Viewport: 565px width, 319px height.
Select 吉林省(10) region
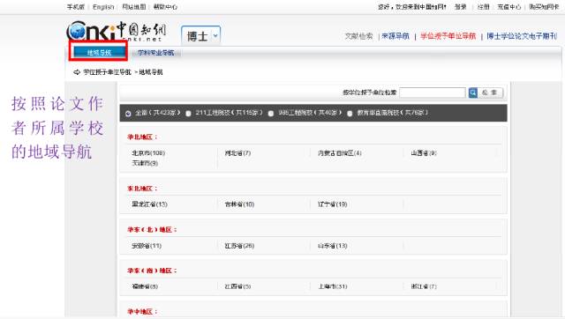pos(239,204)
